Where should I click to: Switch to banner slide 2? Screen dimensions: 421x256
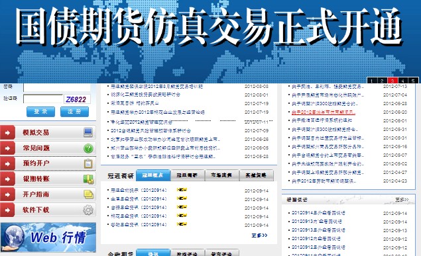382,81
